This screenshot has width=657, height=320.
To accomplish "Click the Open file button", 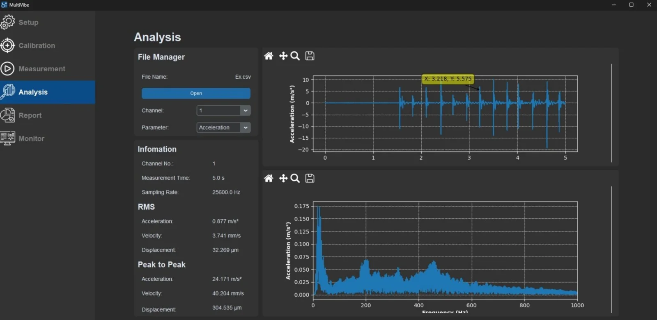I will [x=196, y=93].
